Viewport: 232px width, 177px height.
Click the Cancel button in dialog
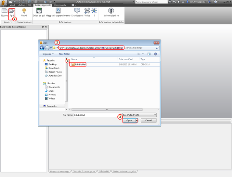[x=148, y=121]
